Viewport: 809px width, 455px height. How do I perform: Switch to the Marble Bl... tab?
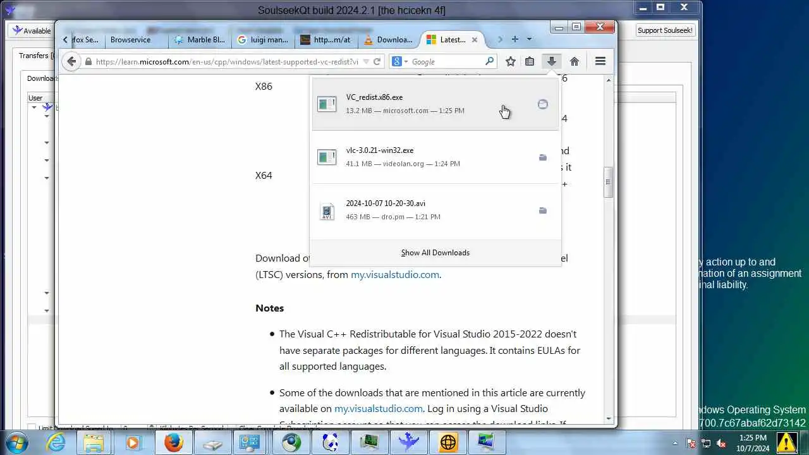click(x=200, y=40)
